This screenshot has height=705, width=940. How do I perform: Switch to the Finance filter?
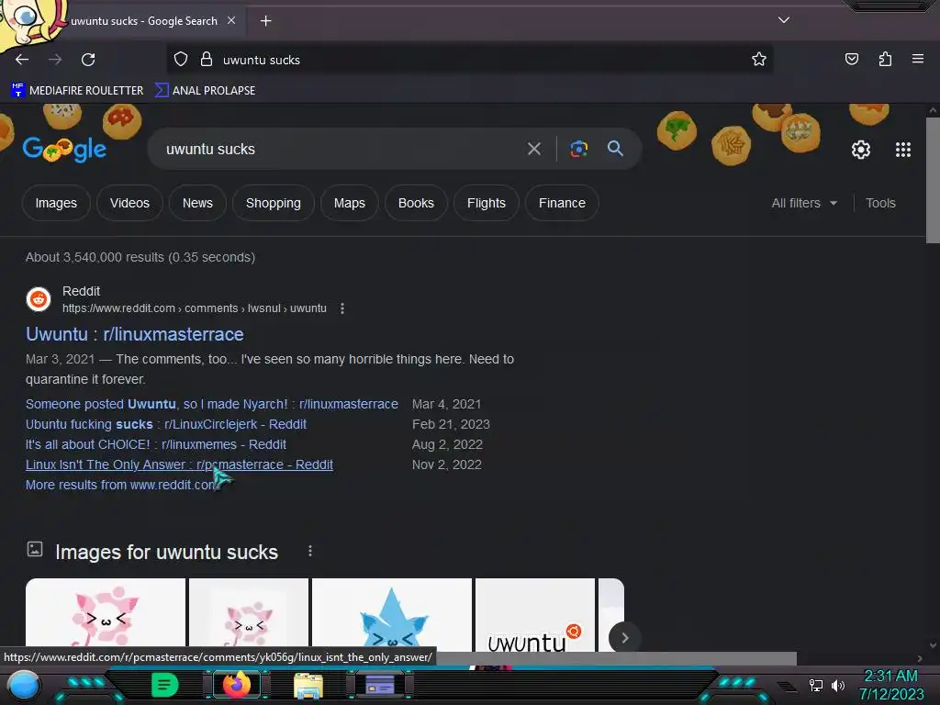point(562,203)
